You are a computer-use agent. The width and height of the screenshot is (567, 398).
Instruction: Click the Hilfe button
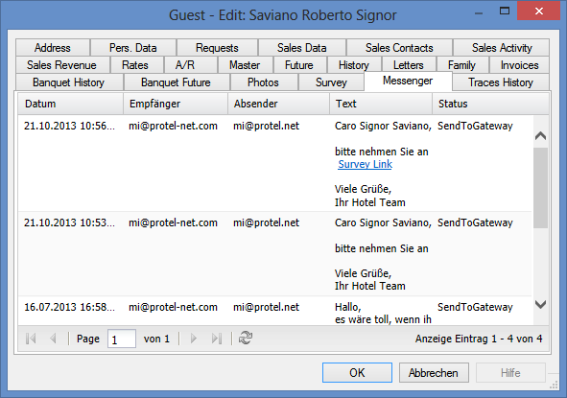[x=510, y=373]
